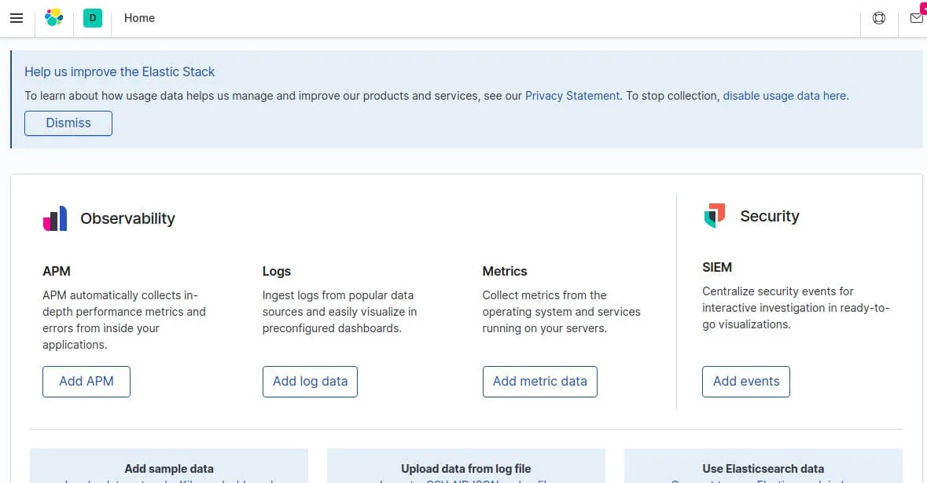The width and height of the screenshot is (927, 483).
Task: Click disable usage data here link
Action: 784,96
